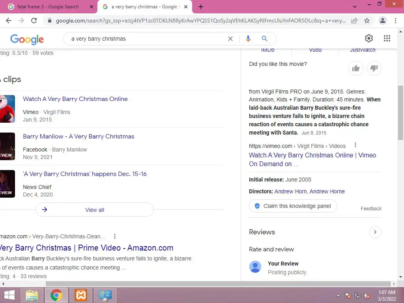Open Barry Manilow - A Very Barry Christmas
The height and width of the screenshot is (303, 404).
(x=79, y=136)
